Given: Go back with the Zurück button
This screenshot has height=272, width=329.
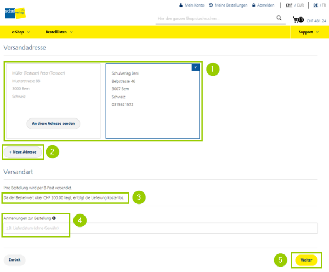Looking at the screenshot, I should (x=14, y=260).
